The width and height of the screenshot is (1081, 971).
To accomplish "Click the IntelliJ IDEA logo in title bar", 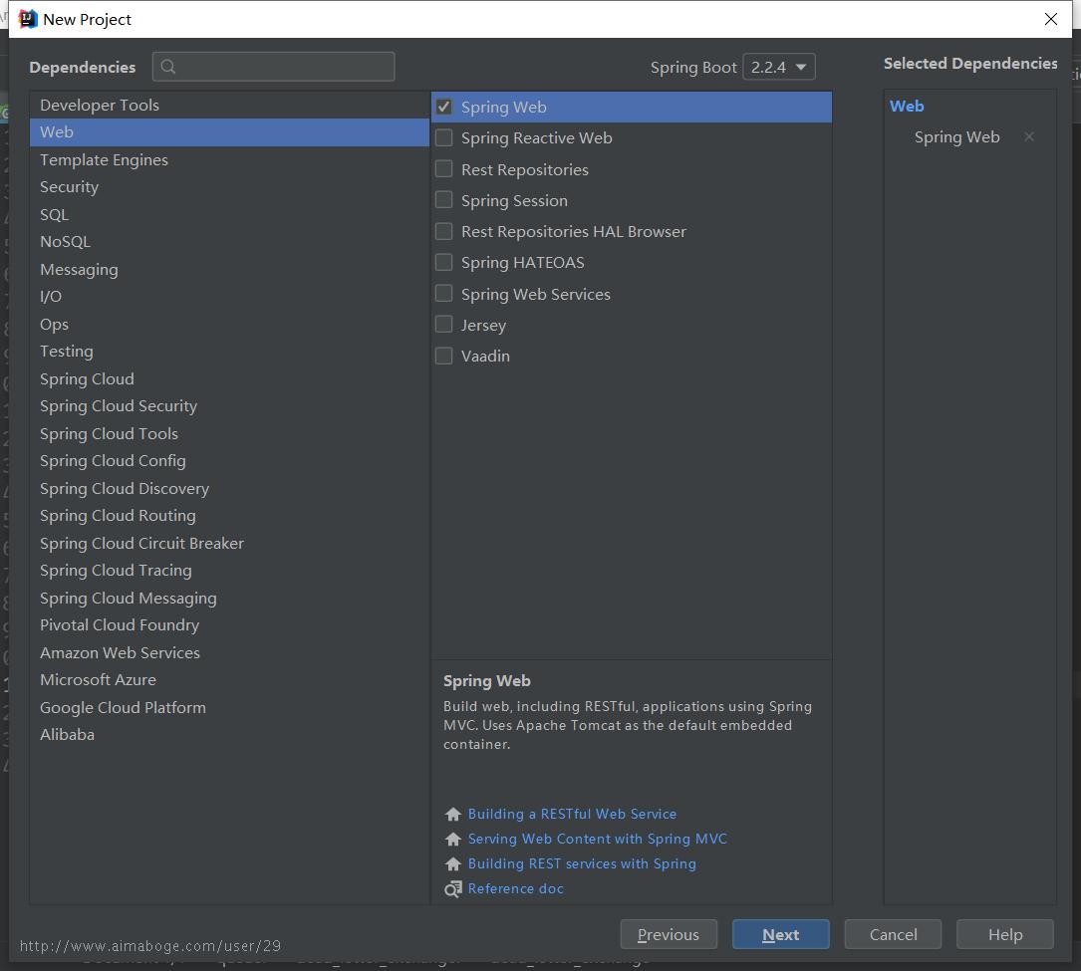I will pyautogui.click(x=28, y=19).
